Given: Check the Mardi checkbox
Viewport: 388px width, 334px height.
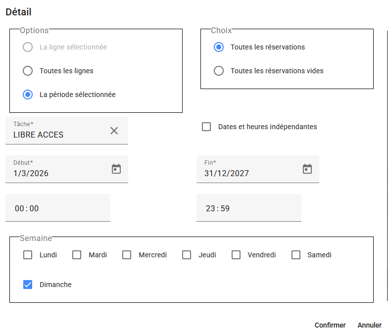Looking at the screenshot, I should point(77,255).
